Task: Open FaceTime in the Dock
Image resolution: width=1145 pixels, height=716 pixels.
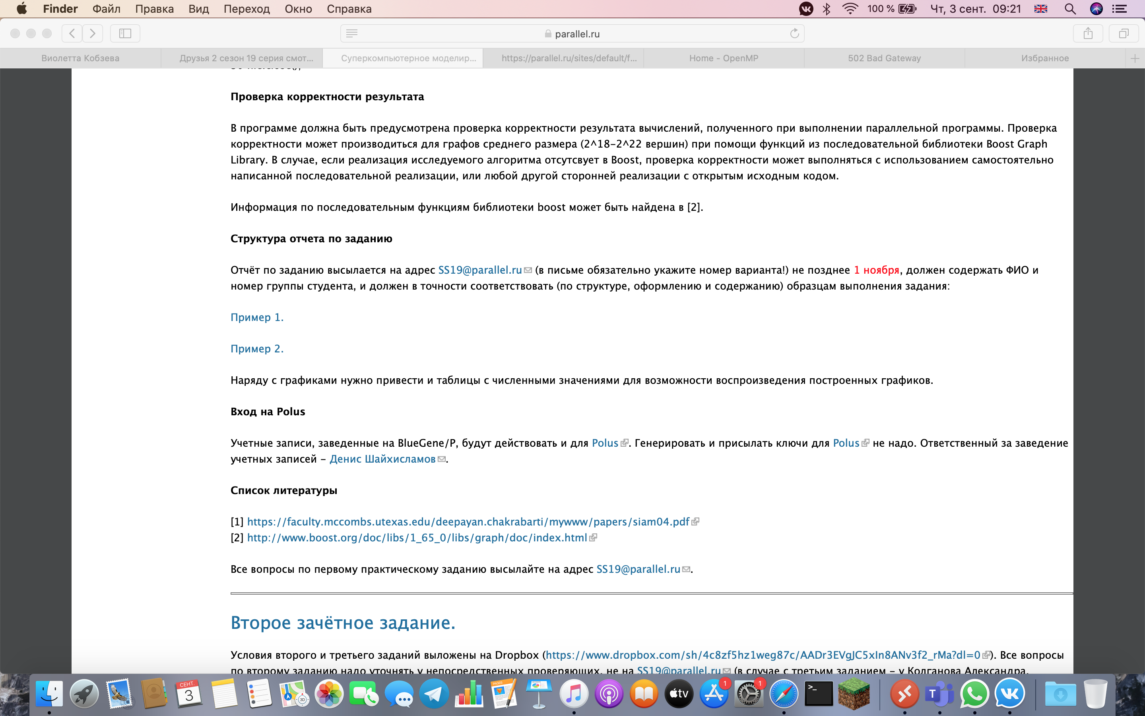Action: 364,694
